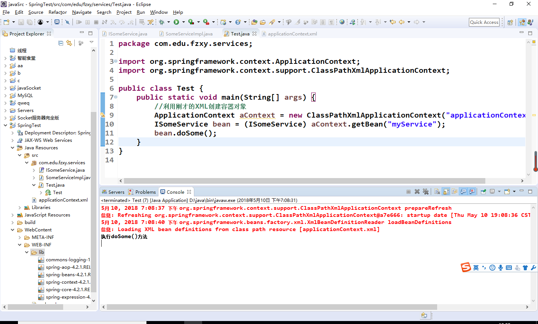Collapse the SpringTest project node
Viewport: 538px width, 324px height.
click(5, 125)
